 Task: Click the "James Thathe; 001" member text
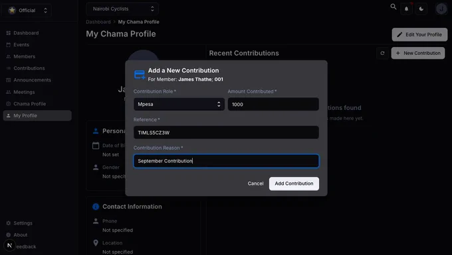[x=201, y=79]
